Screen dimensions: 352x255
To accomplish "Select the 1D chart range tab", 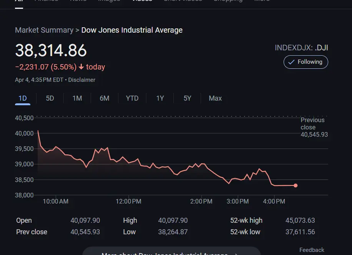I will [23, 98].
